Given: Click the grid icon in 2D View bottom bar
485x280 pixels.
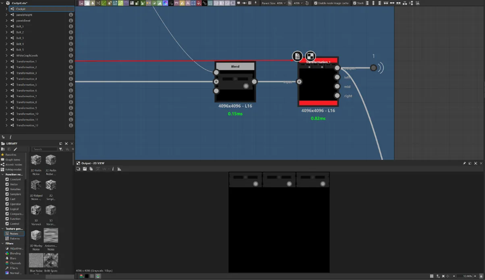Looking at the screenshot, I should point(432,276).
